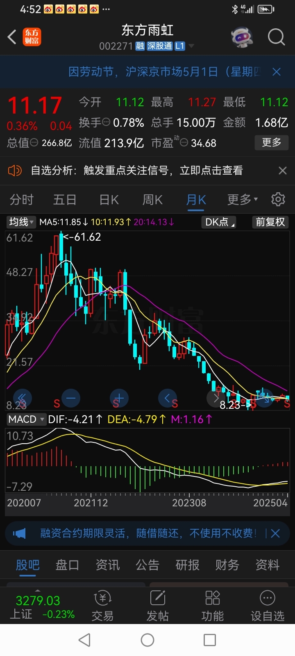Tap the megaphone icon in the promo banner
The width and height of the screenshot is (295, 656).
pyautogui.click(x=19, y=533)
